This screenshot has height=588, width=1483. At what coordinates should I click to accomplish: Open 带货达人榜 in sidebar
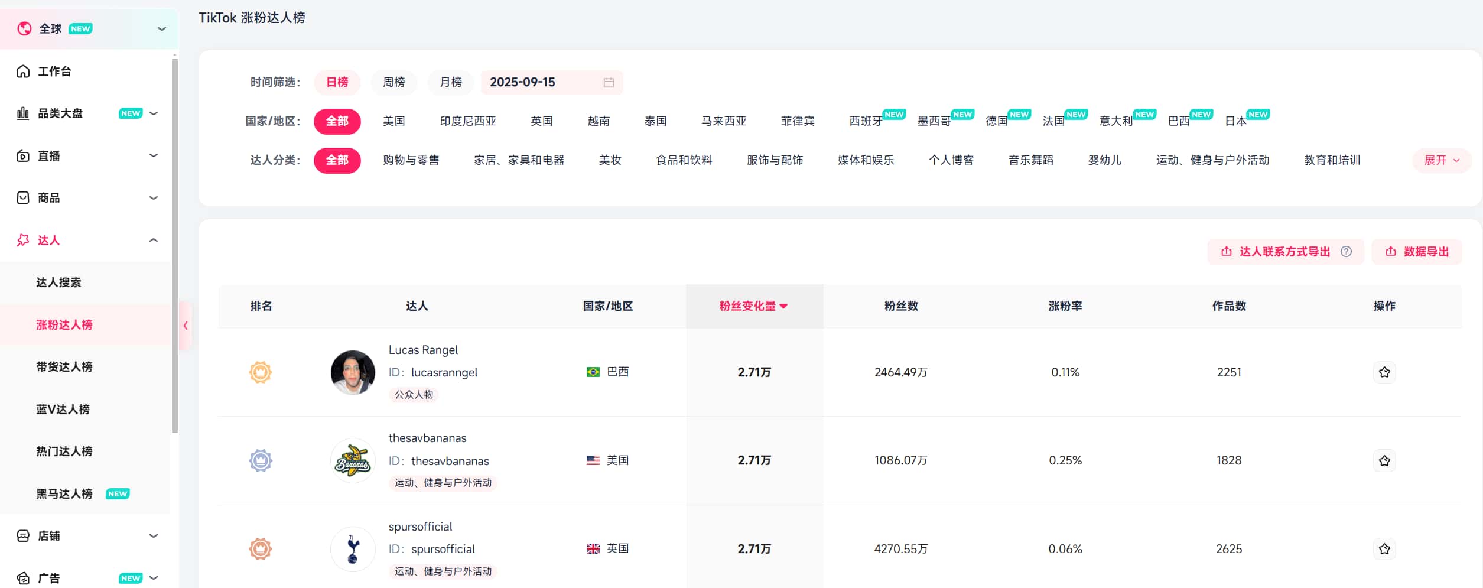[x=64, y=367]
